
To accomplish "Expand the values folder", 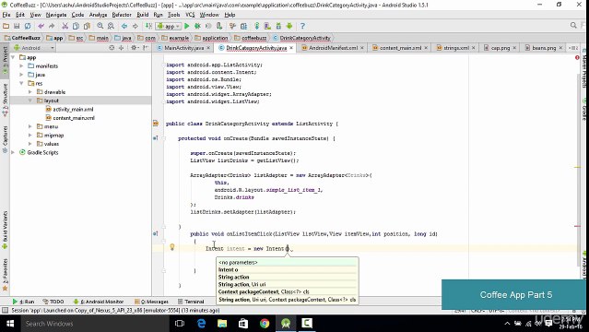I will tap(30, 144).
